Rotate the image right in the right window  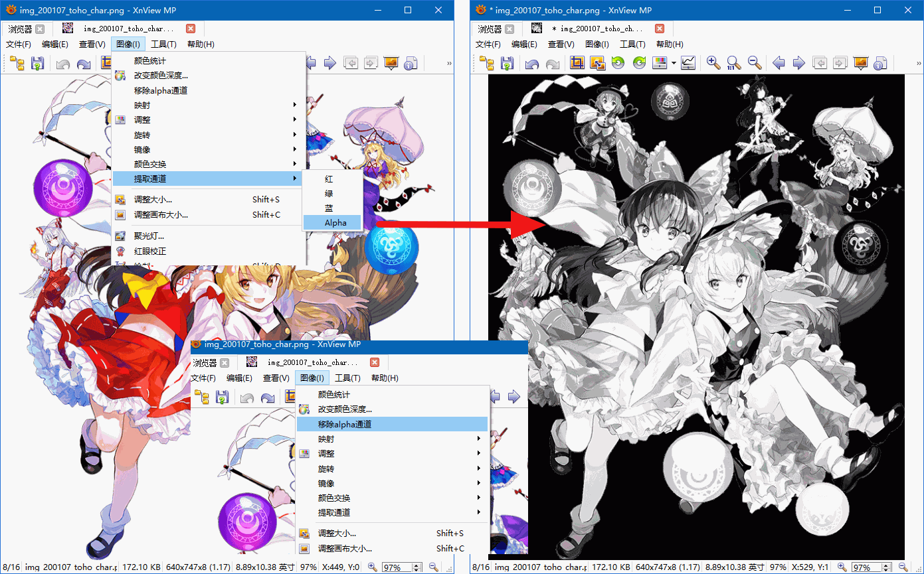[x=640, y=63]
